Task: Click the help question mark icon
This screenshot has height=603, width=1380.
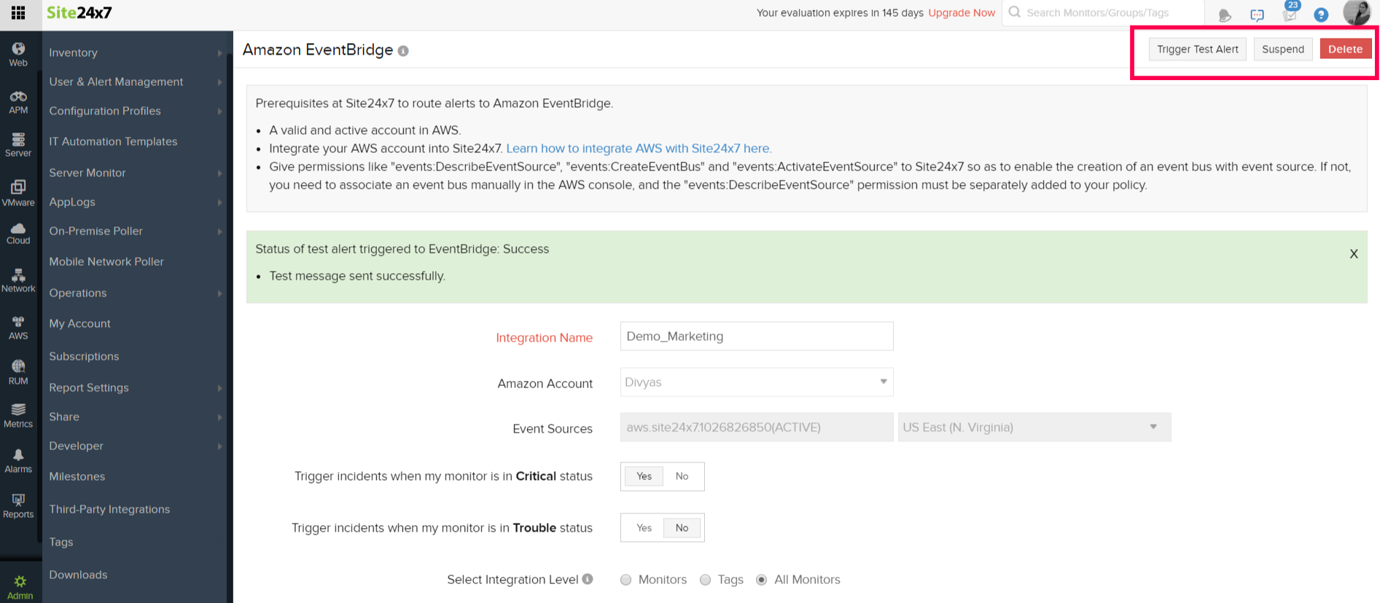Action: 1320,15
